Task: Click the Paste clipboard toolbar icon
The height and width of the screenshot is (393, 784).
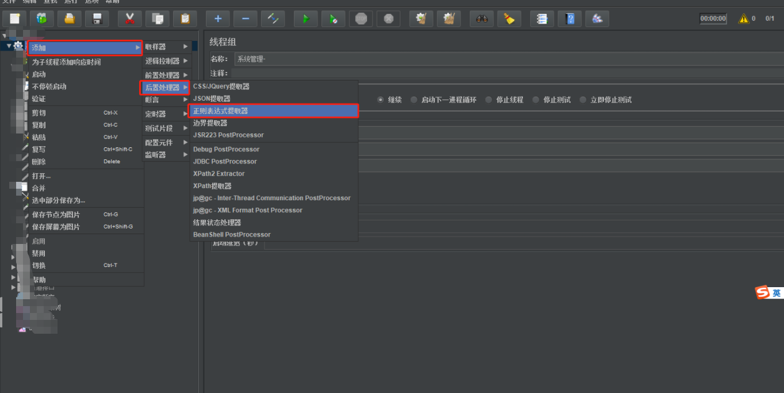Action: pyautogui.click(x=185, y=18)
